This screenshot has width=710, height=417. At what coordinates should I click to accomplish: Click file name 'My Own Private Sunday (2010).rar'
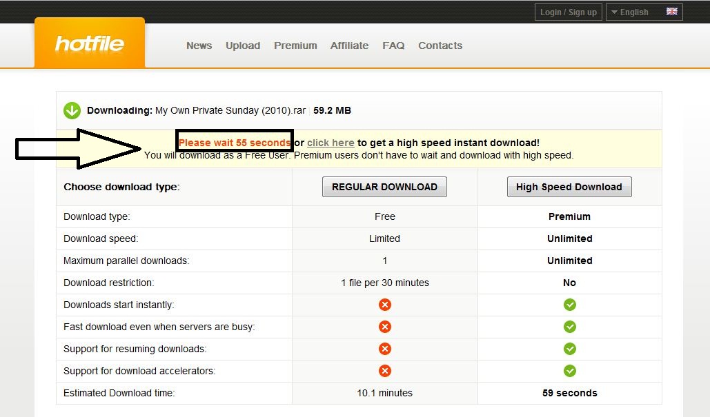[230, 111]
